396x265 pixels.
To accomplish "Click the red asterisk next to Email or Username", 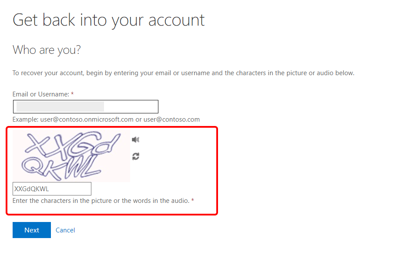I will tap(72, 94).
